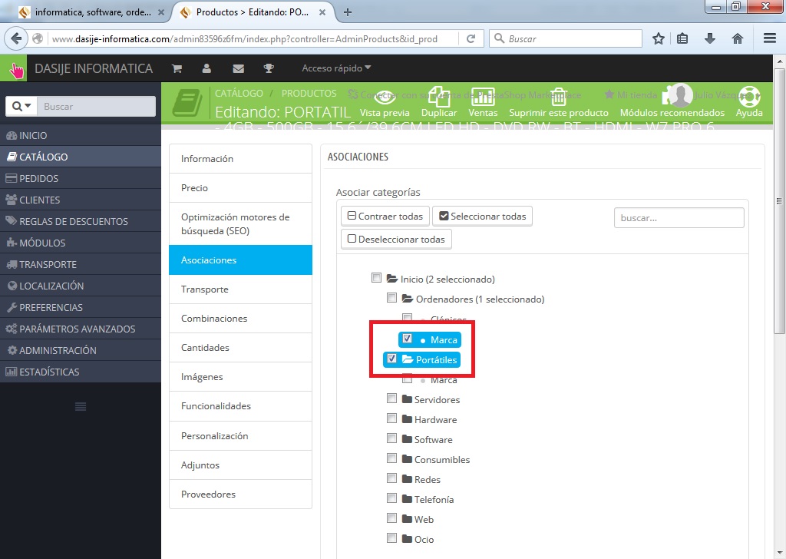This screenshot has width=786, height=559.
Task: Tick the Inicio category checkbox
Action: click(376, 278)
